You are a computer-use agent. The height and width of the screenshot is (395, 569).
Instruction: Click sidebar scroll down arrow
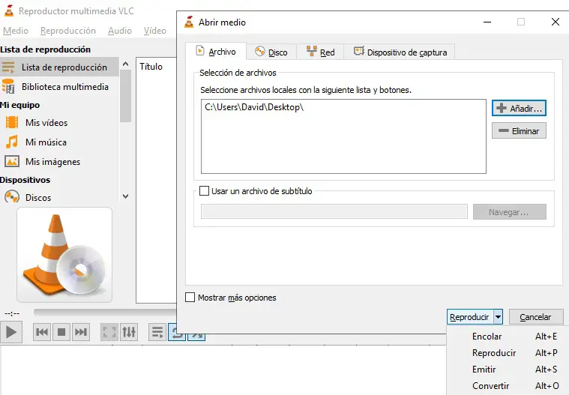[125, 196]
